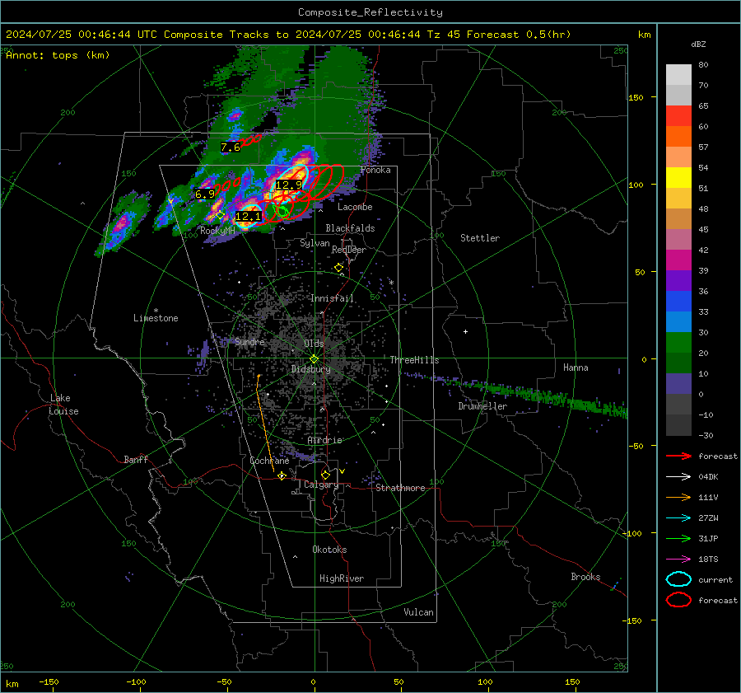Click the 39 dBZ magenta color swatch
The width and height of the screenshot is (741, 693).
point(678,260)
